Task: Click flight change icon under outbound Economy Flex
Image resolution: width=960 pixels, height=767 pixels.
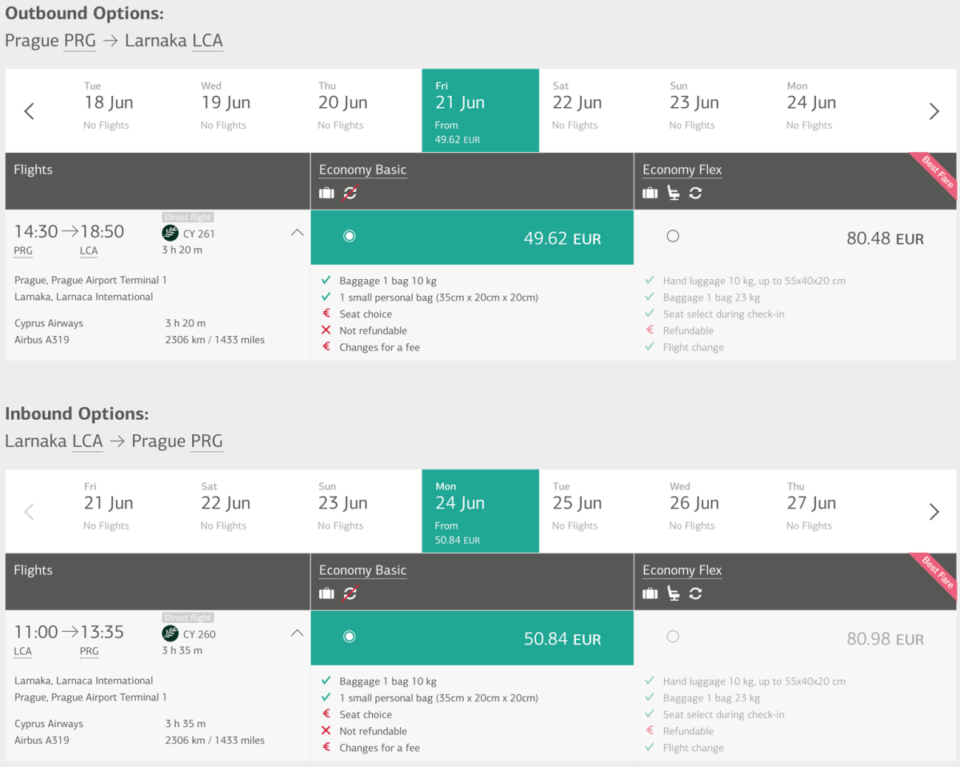Action: pyautogui.click(x=695, y=193)
